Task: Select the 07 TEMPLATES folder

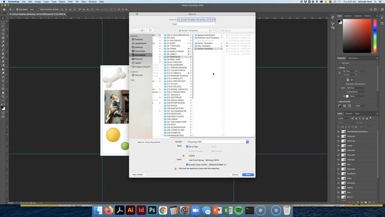Action: pyautogui.click(x=177, y=57)
